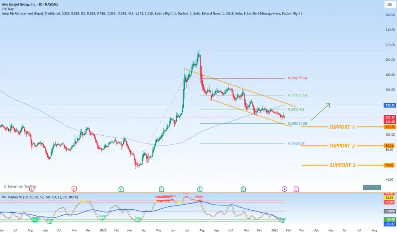
Task: Select the green earnings marker near November 2025
Action: click(243, 189)
